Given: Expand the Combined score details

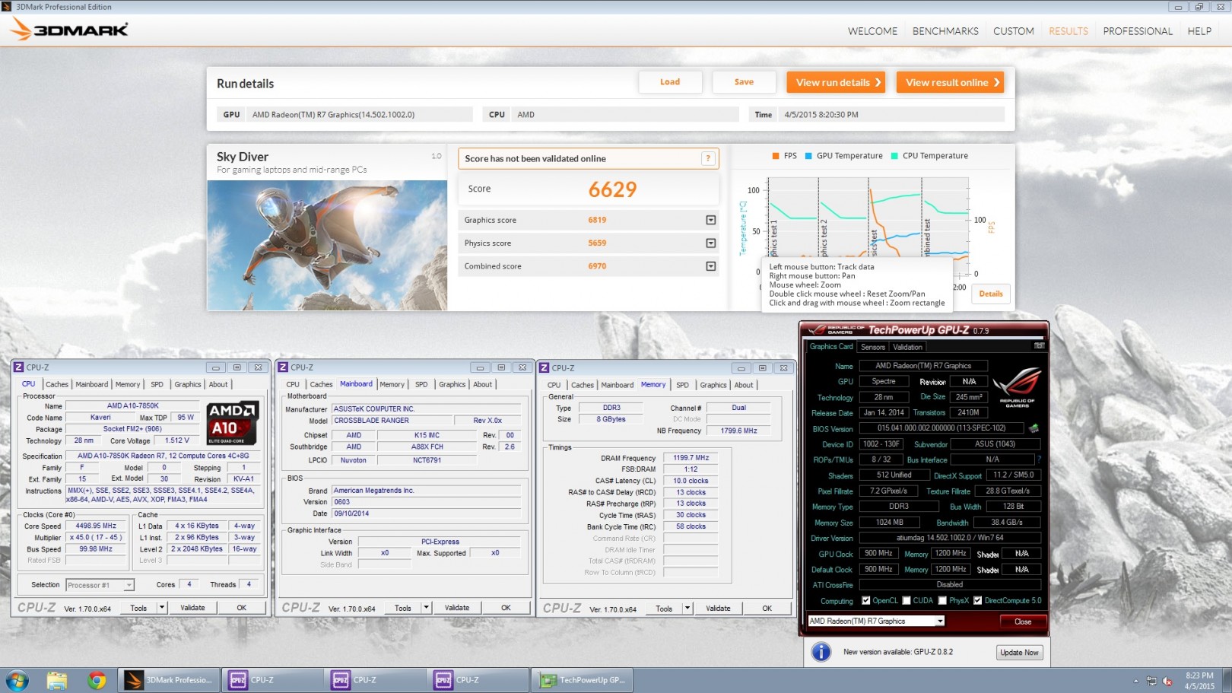Looking at the screenshot, I should pos(711,266).
